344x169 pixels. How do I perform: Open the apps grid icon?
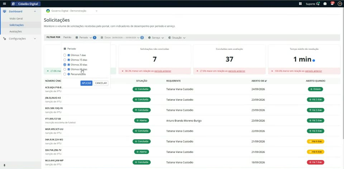click(x=300, y=4)
